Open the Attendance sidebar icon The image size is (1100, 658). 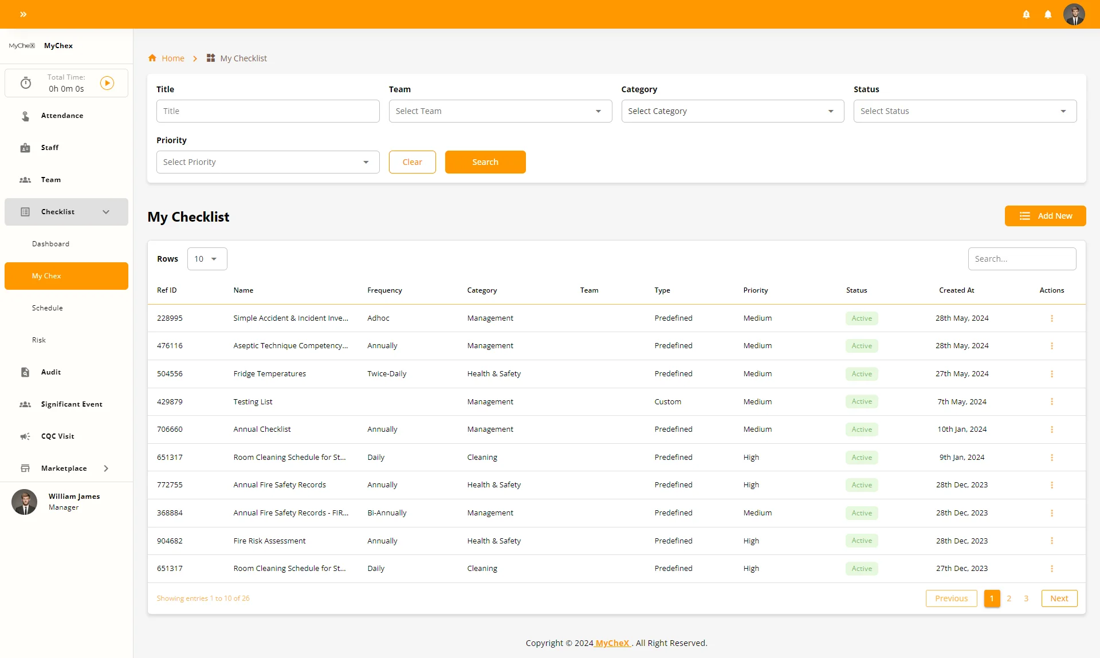25,116
